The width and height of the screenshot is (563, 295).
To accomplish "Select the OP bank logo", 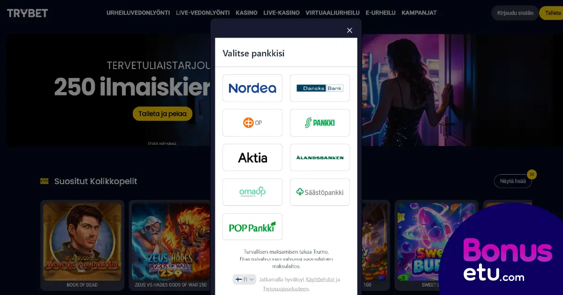I will pos(252,123).
